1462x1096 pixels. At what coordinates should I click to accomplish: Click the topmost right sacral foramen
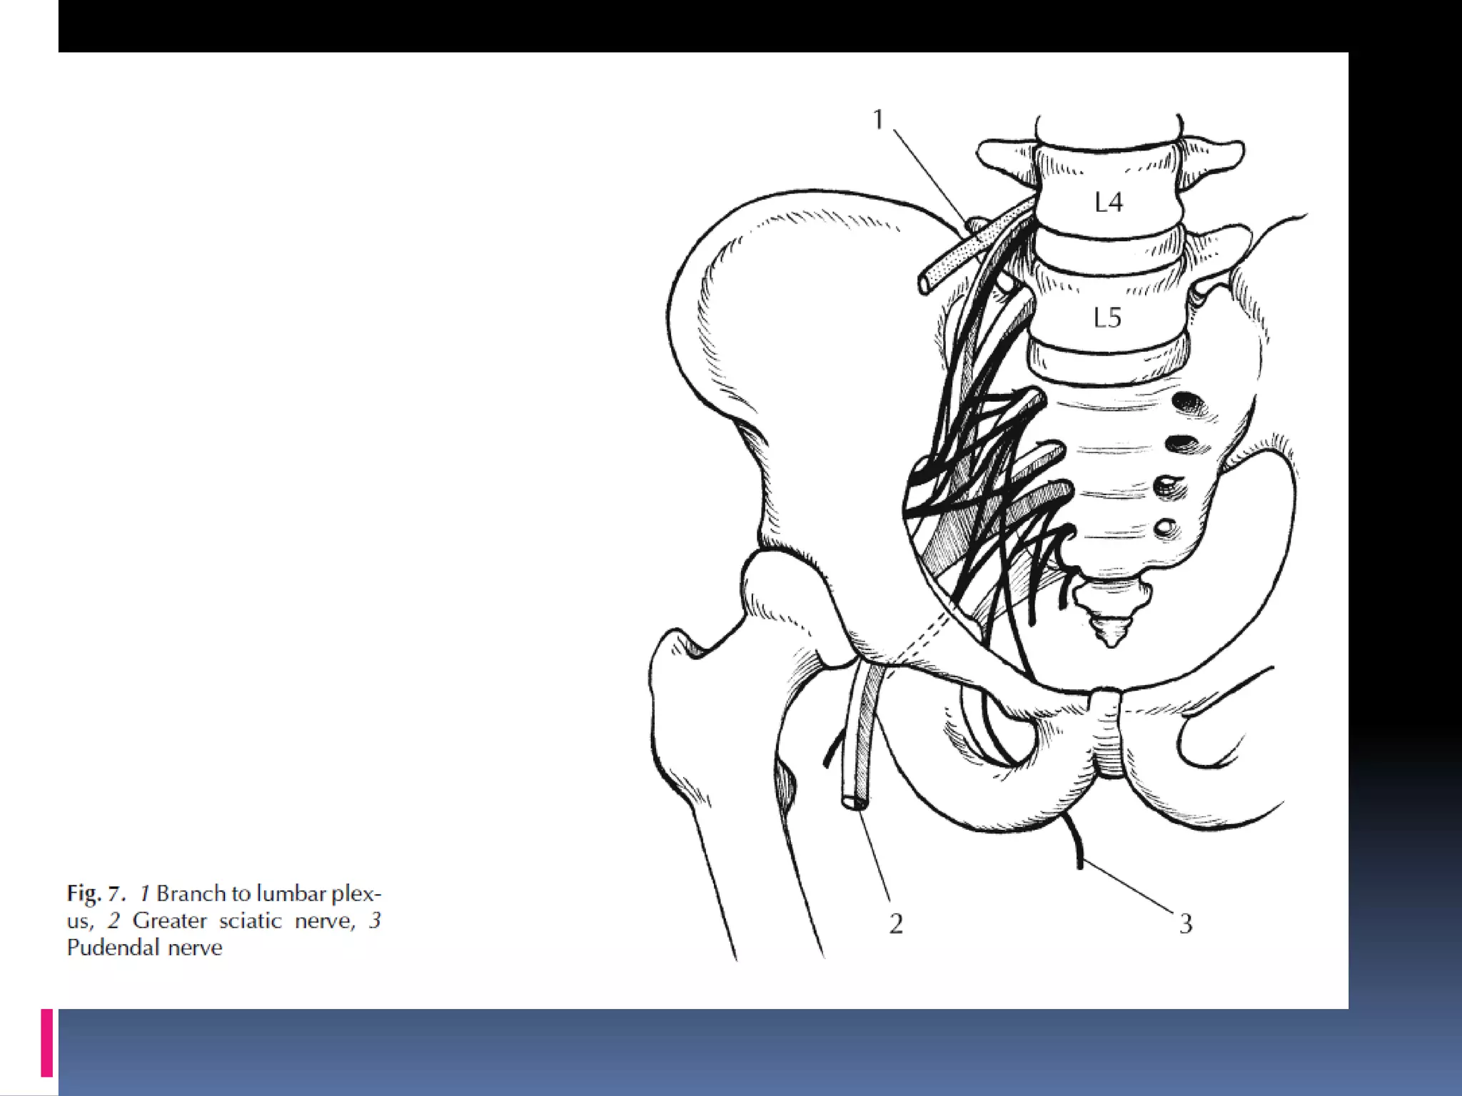(x=1189, y=403)
